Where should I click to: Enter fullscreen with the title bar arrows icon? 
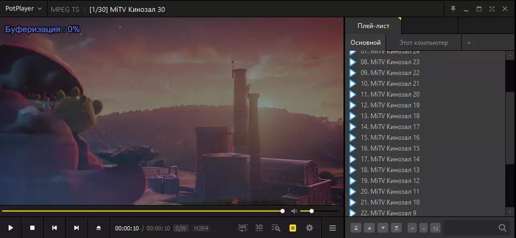point(492,9)
